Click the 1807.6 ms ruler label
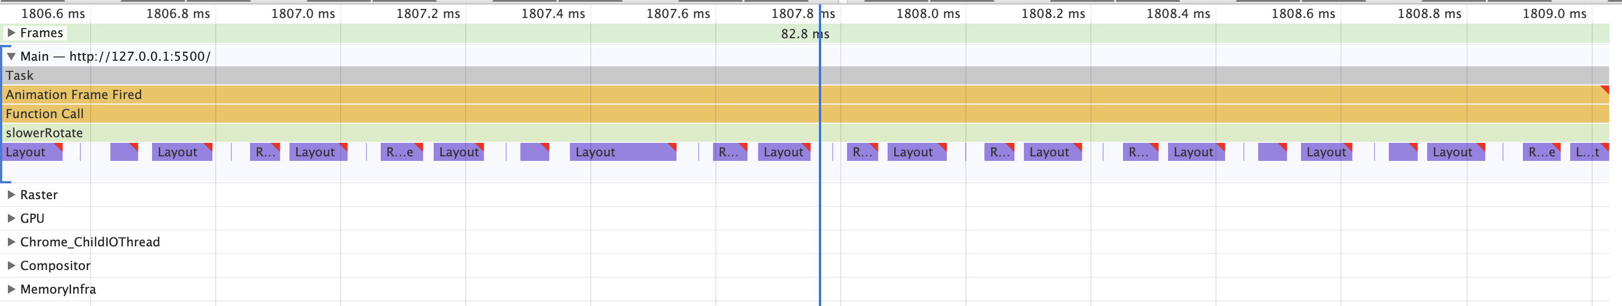1622x306 pixels. click(678, 14)
